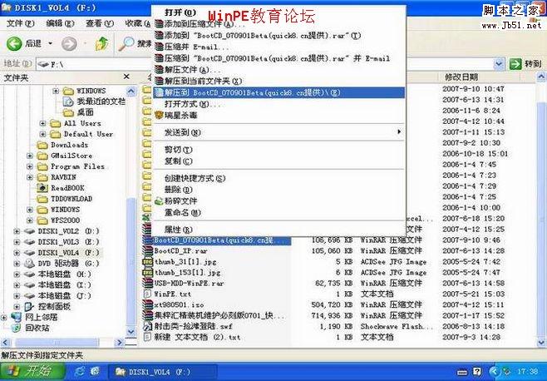Image resolution: width=547 pixels, height=381 pixels.
Task: Click archive icon of xt980501.iso
Action: (148, 304)
